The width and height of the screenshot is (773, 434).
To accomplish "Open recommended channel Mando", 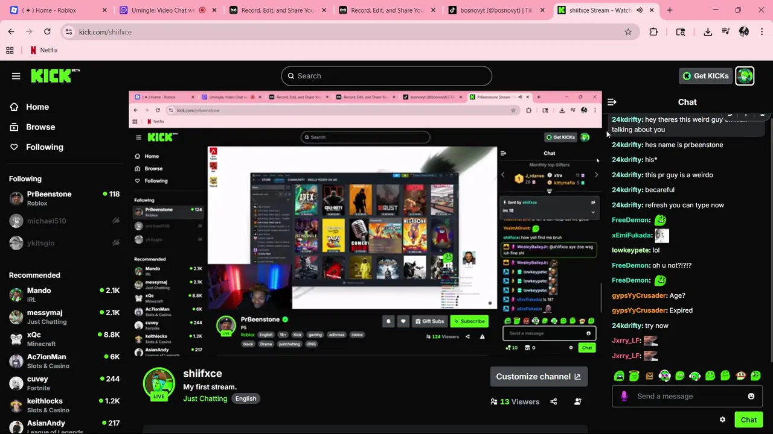I will click(x=64, y=295).
